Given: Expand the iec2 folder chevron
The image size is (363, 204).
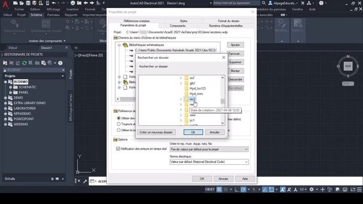Looking at the screenshot, I should click(x=181, y=99).
